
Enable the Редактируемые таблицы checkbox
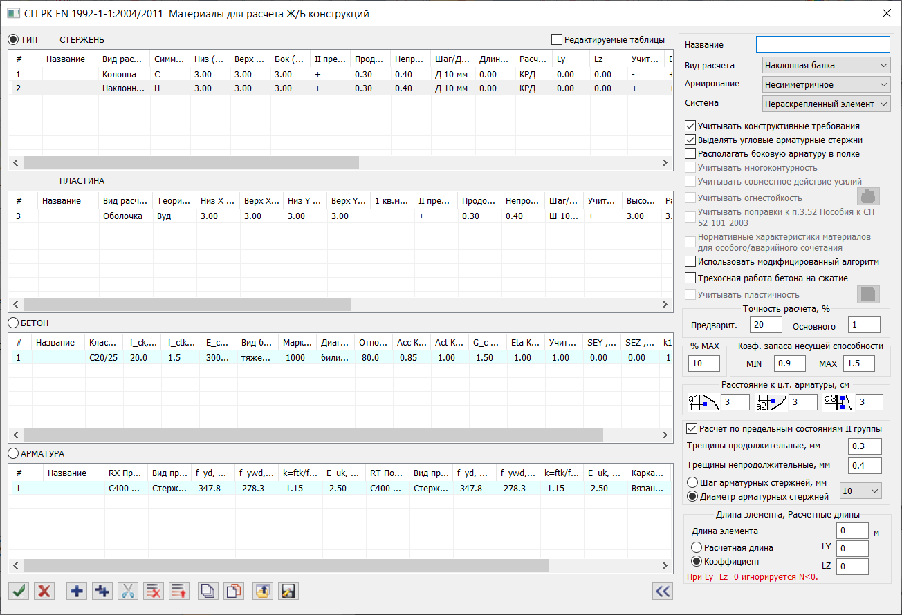tap(557, 39)
